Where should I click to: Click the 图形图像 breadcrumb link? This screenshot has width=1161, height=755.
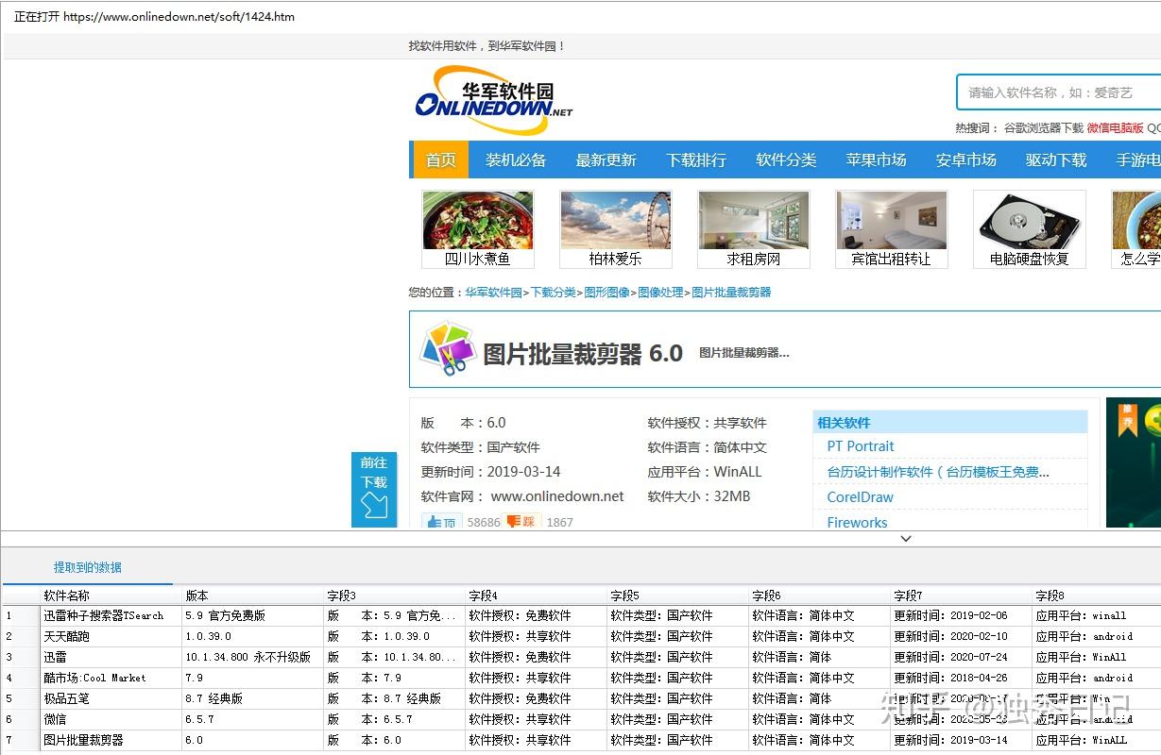[606, 293]
